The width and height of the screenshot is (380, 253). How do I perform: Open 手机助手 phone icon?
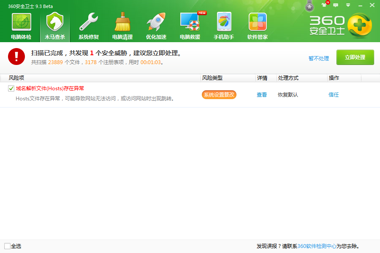224,22
